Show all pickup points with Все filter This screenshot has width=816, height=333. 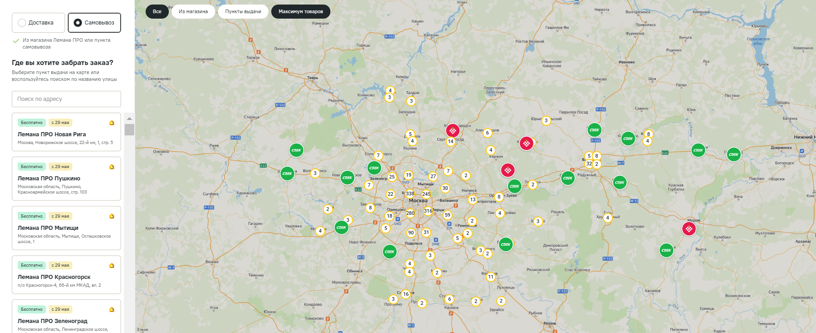click(x=157, y=11)
